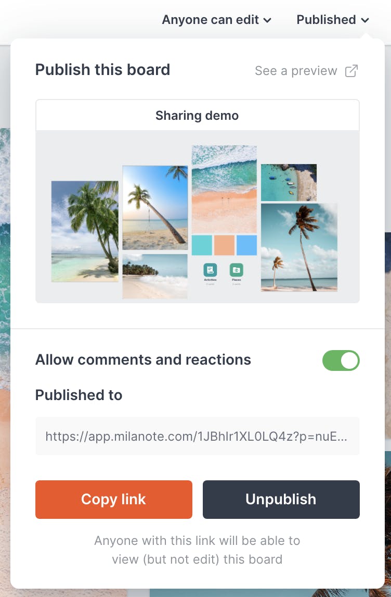Click the published URL field
The image size is (391, 597).
(x=198, y=436)
